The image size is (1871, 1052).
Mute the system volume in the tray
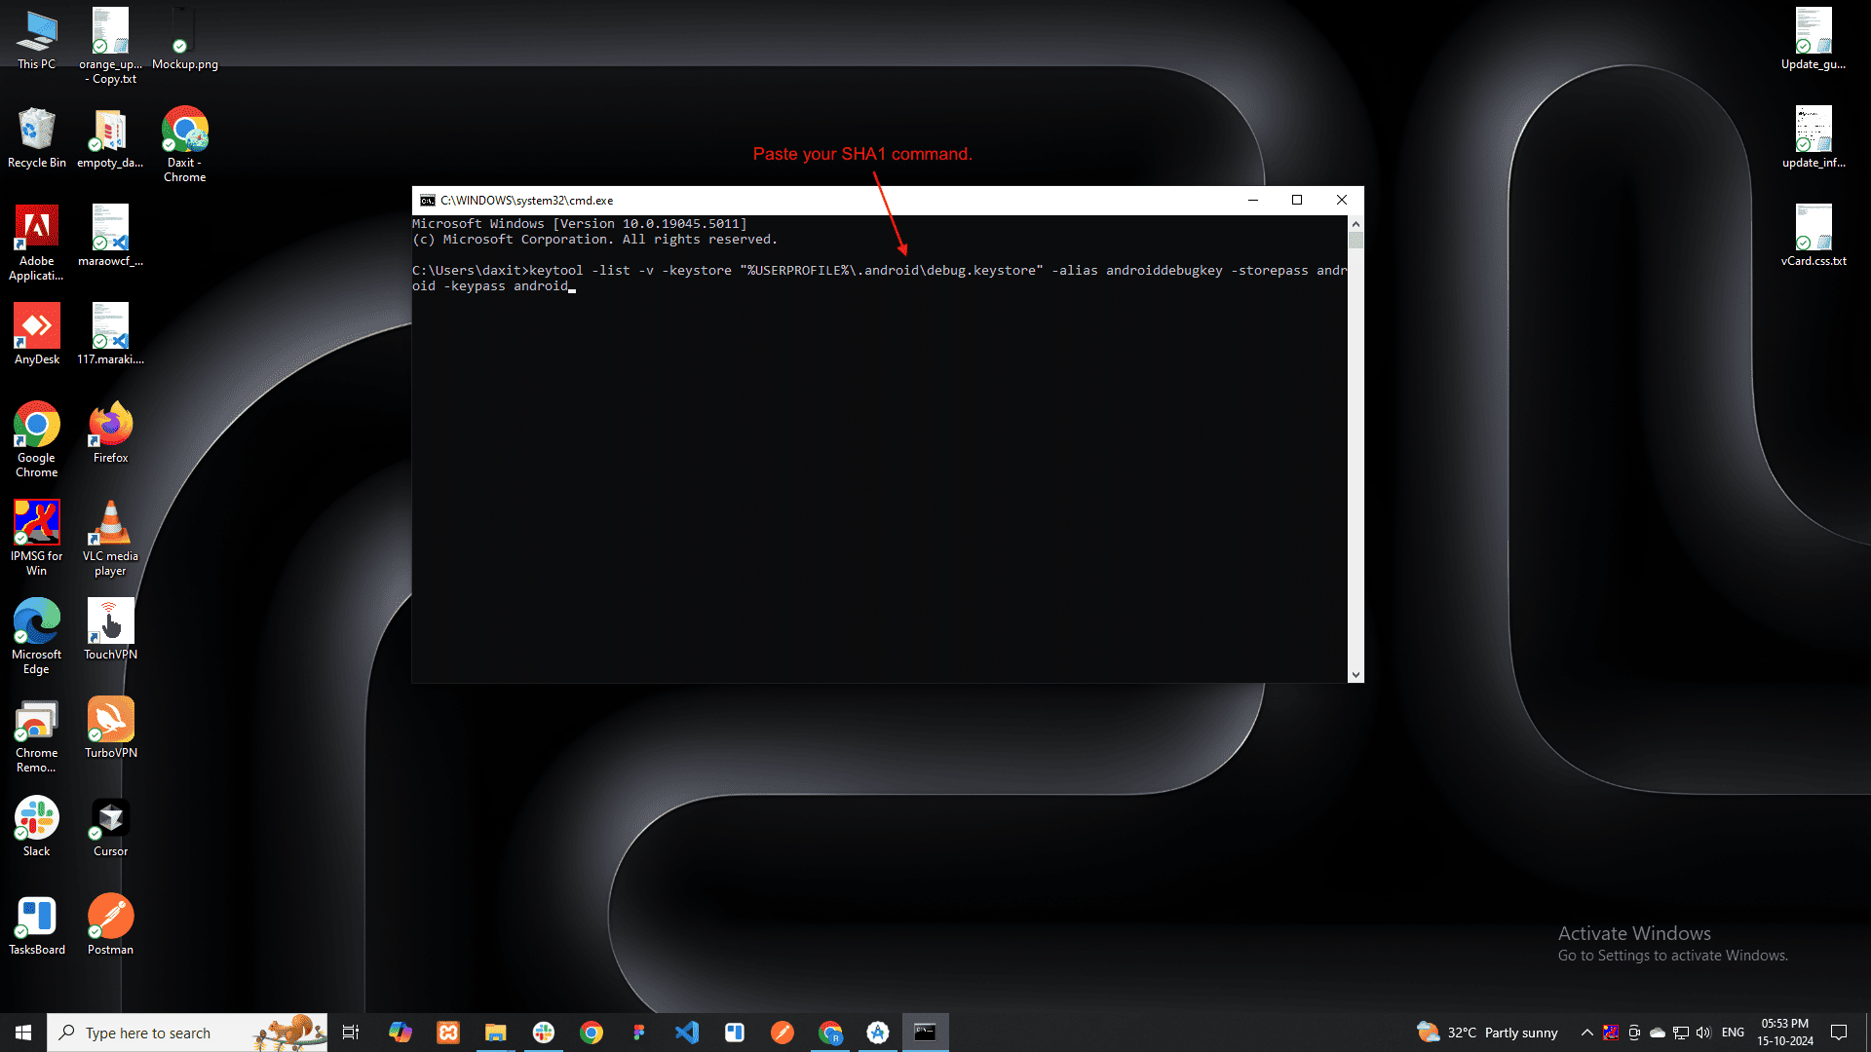tap(1703, 1033)
